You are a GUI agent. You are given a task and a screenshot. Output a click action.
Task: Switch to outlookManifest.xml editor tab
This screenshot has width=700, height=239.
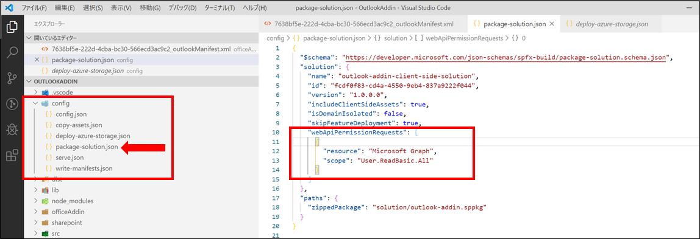[362, 24]
